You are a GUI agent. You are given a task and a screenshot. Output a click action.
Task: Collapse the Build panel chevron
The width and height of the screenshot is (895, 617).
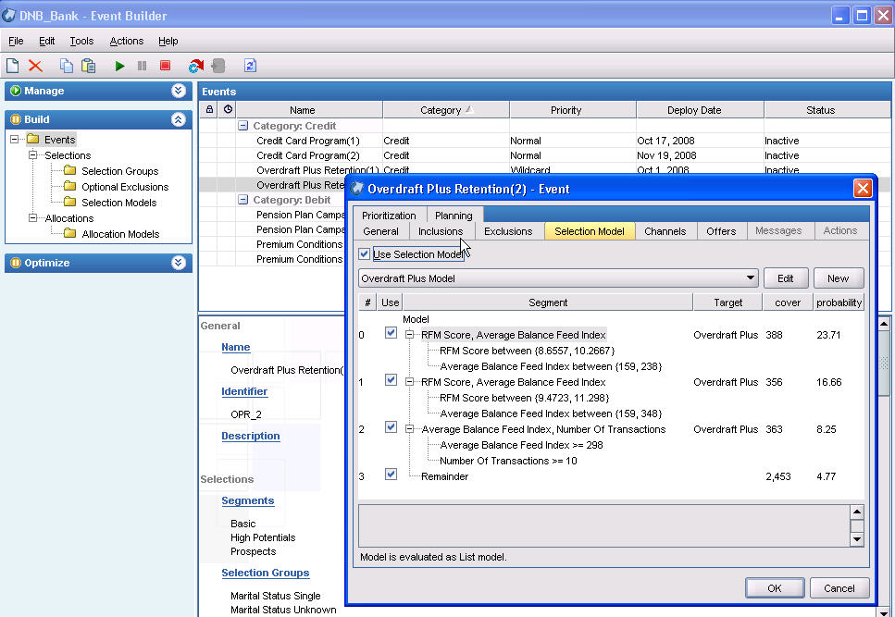click(179, 119)
